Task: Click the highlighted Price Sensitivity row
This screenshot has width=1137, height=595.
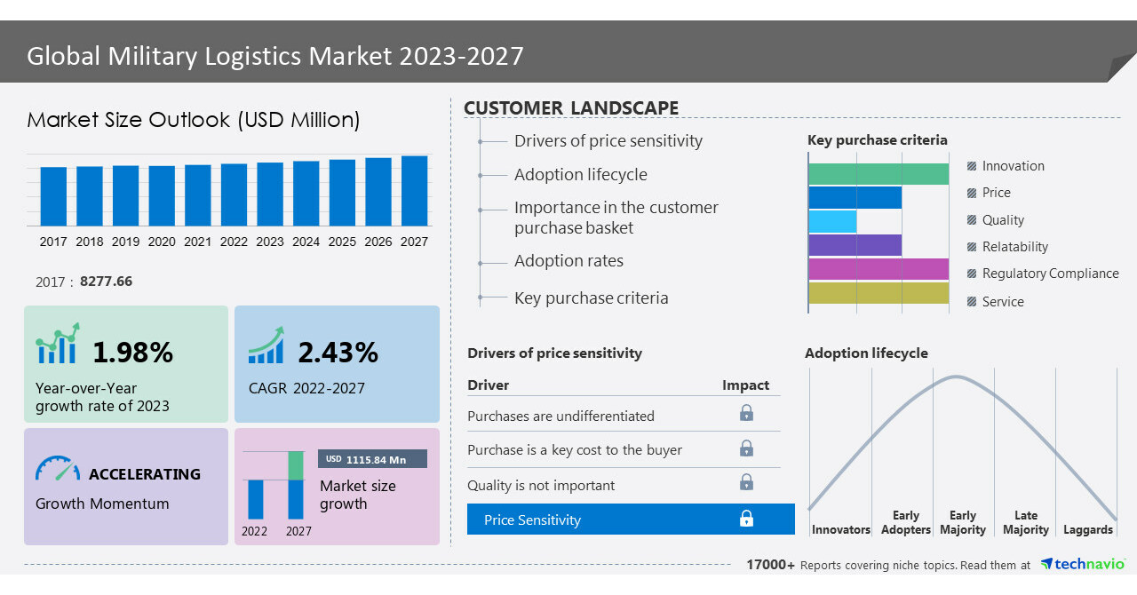Action: 631,520
